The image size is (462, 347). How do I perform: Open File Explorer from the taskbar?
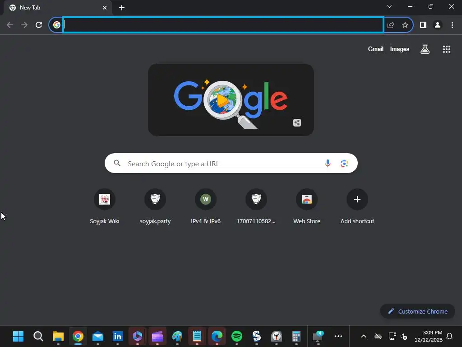click(x=58, y=336)
